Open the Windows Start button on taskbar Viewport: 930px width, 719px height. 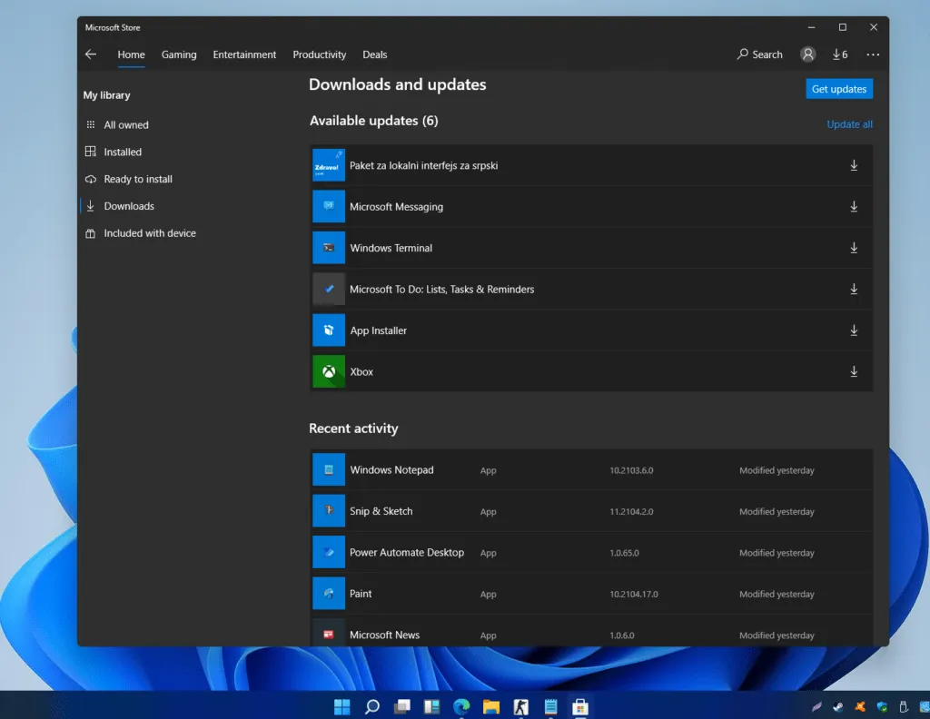342,706
